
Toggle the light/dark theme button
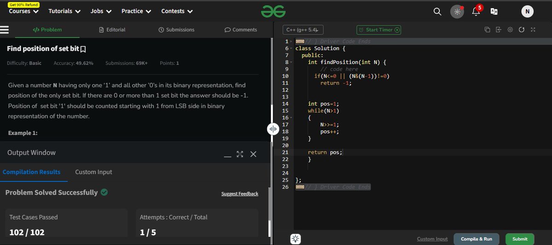(457, 12)
